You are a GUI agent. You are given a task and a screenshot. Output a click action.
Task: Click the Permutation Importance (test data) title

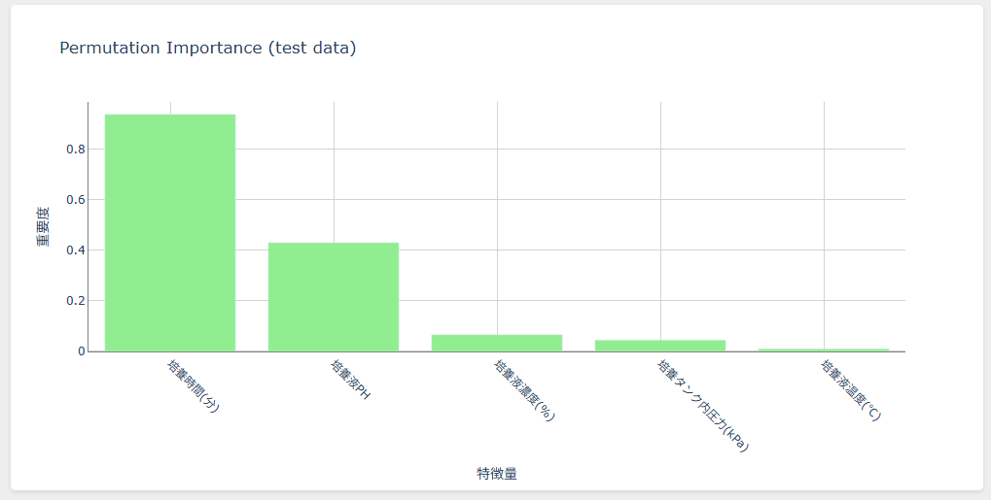point(208,48)
